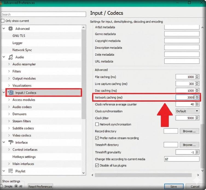Click Clock reference average counter stepper
Image resolution: width=206 pixels, height=190 pixels.
tap(197, 104)
